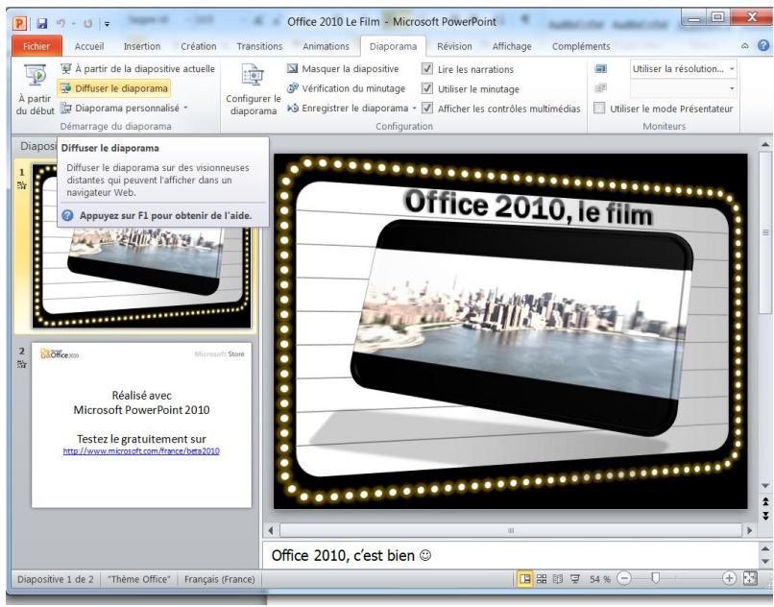Click the horizontal scrollbar left arrow
This screenshot has width=774, height=607.
click(x=271, y=530)
